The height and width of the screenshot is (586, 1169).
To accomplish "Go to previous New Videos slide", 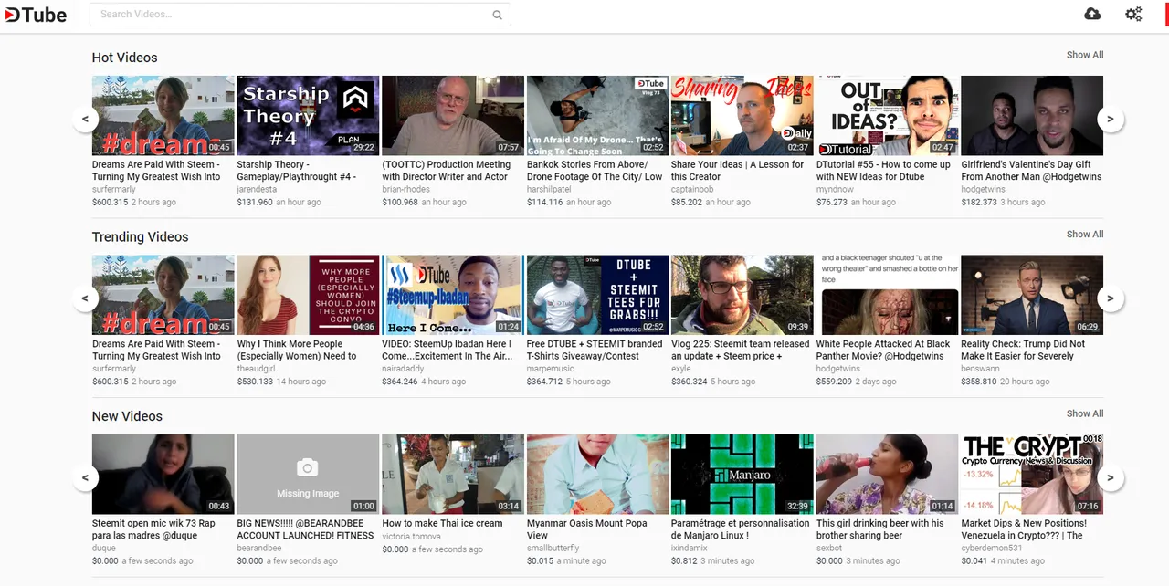I will 85,477.
